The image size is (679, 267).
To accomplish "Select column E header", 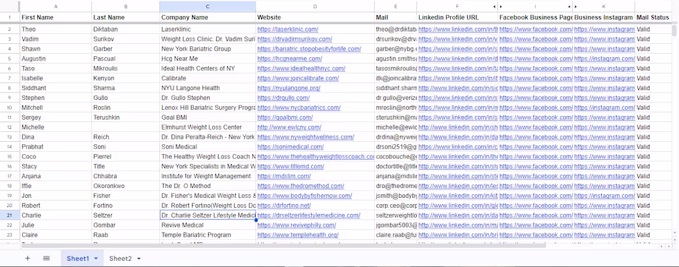I will tap(395, 7).
